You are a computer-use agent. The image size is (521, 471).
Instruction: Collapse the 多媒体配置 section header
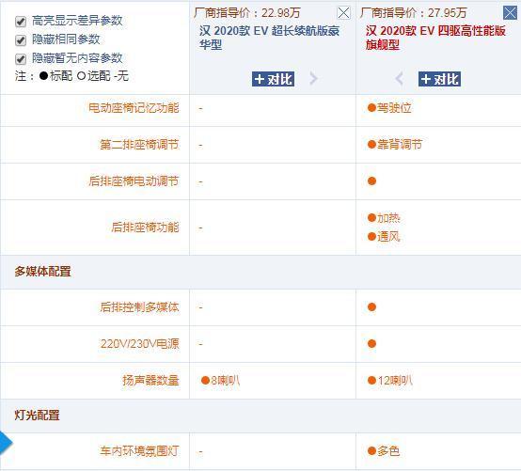(42, 272)
